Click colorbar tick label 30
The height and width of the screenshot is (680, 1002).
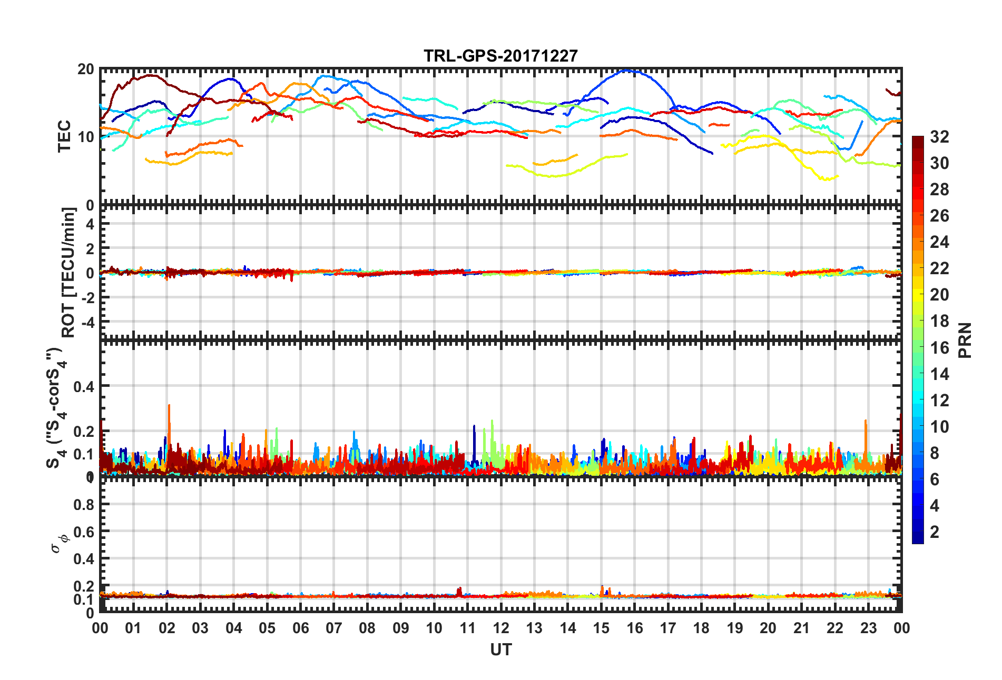point(939,163)
